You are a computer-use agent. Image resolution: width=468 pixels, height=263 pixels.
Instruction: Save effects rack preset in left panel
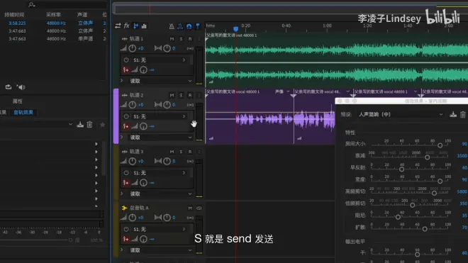click(80, 125)
